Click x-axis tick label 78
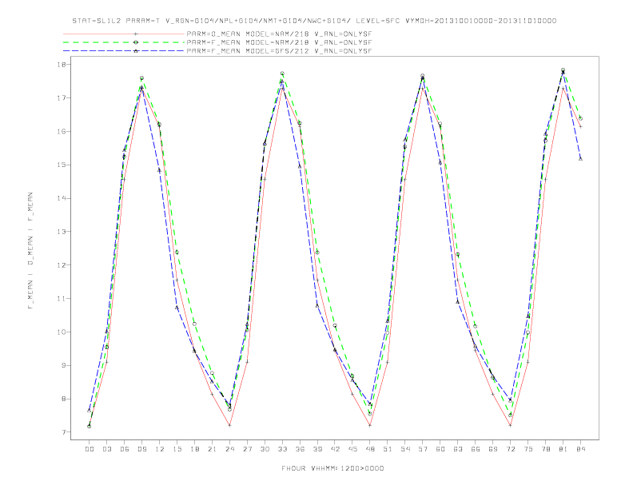 pyautogui.click(x=546, y=449)
